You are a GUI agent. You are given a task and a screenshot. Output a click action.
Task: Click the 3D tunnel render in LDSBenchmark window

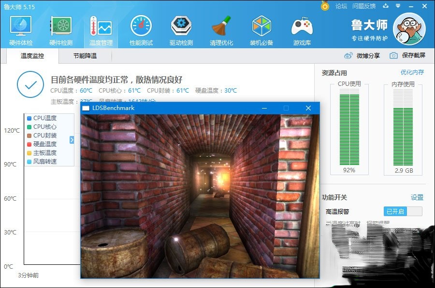point(200,196)
